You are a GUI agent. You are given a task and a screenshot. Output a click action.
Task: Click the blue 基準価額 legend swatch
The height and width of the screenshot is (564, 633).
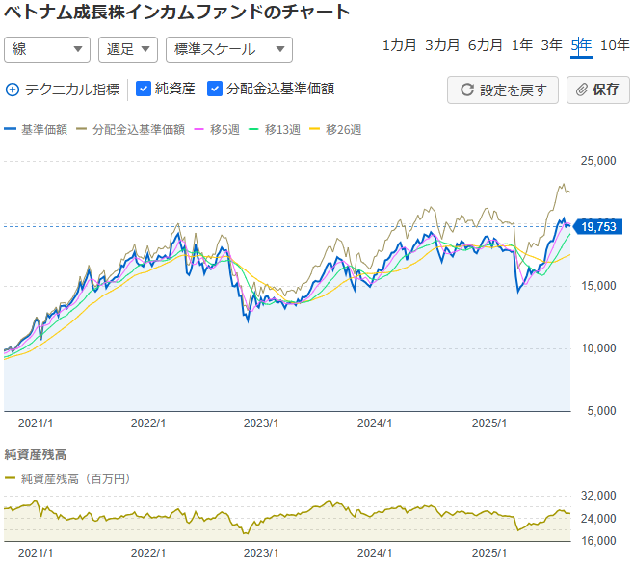pyautogui.click(x=11, y=129)
